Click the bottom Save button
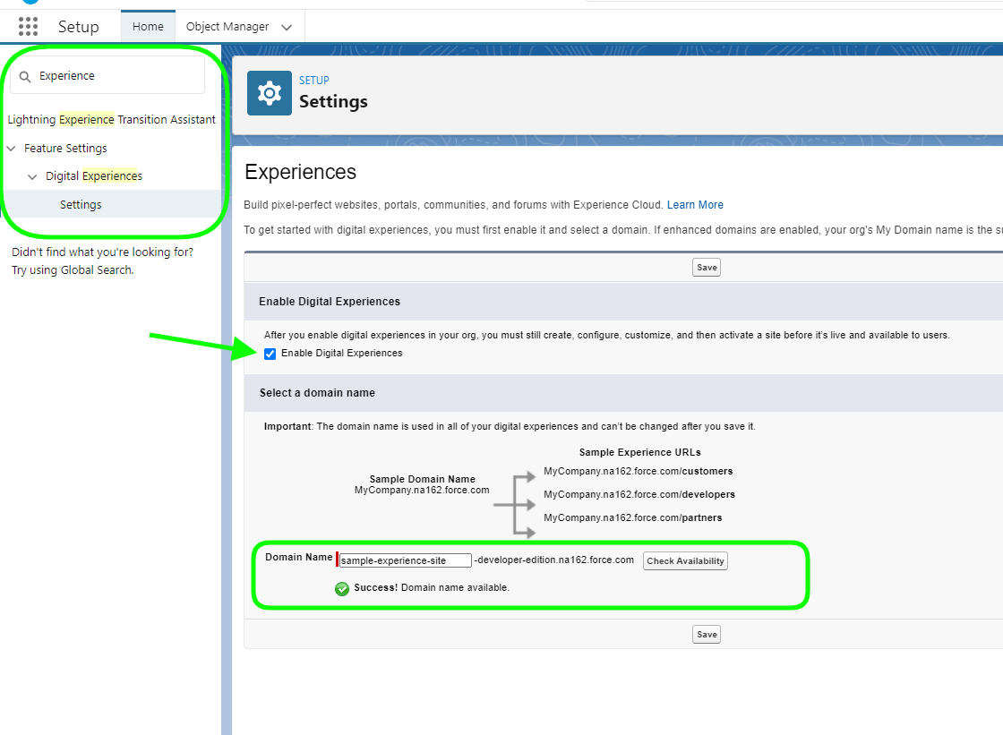Image resolution: width=1003 pixels, height=735 pixels. pyautogui.click(x=706, y=634)
